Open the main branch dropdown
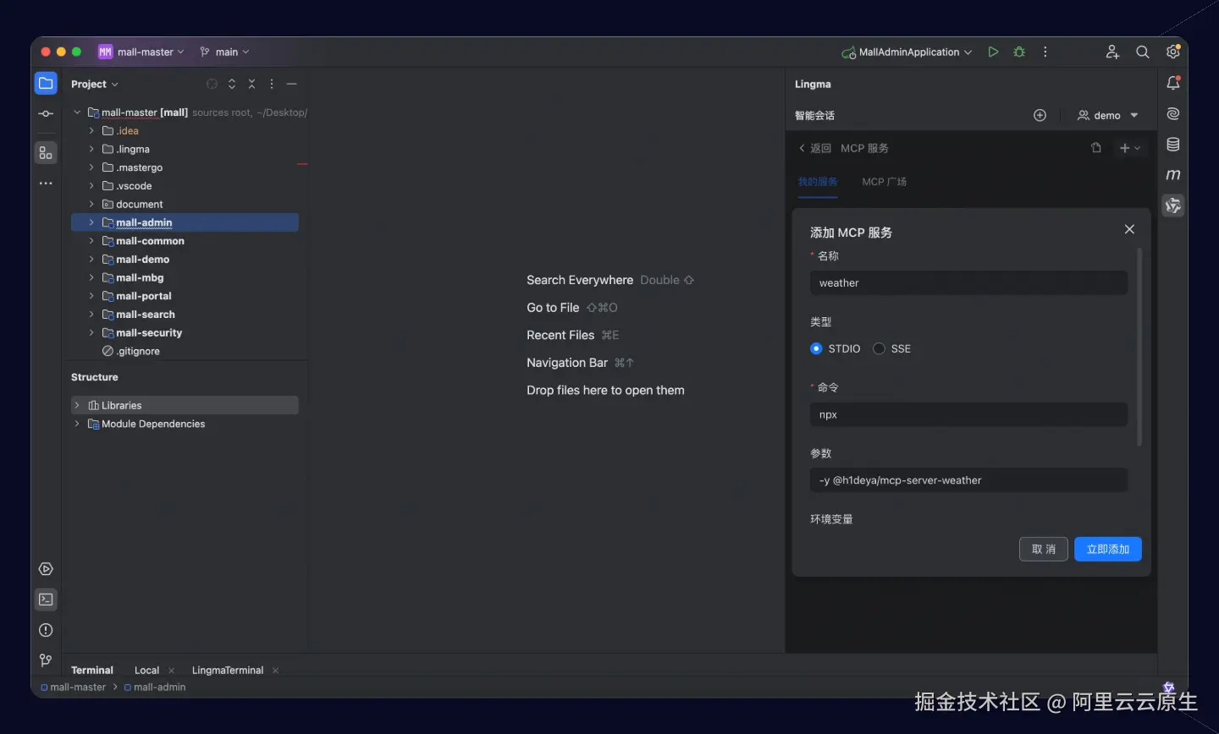This screenshot has width=1219, height=734. (x=224, y=52)
